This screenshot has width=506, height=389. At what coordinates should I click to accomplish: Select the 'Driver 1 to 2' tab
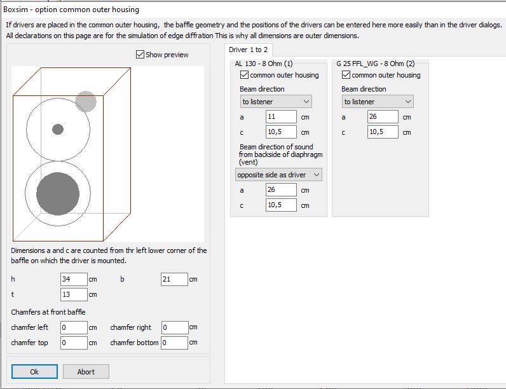point(248,50)
